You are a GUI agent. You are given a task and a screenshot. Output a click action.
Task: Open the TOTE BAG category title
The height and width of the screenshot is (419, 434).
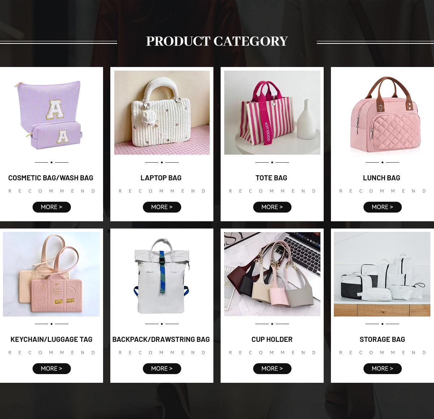pos(271,178)
